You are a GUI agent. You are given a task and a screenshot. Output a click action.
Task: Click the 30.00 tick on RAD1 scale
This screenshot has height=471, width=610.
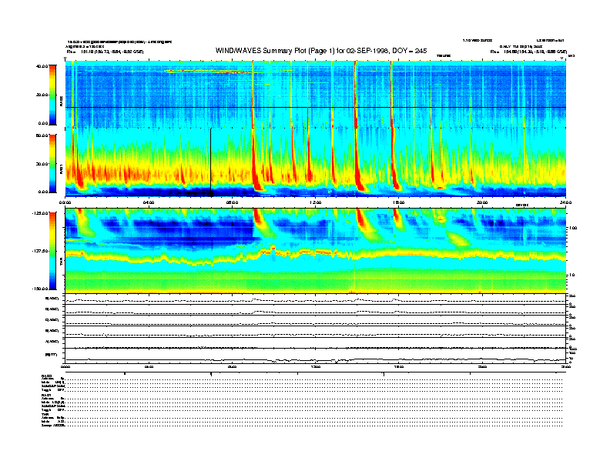[x=42, y=164]
